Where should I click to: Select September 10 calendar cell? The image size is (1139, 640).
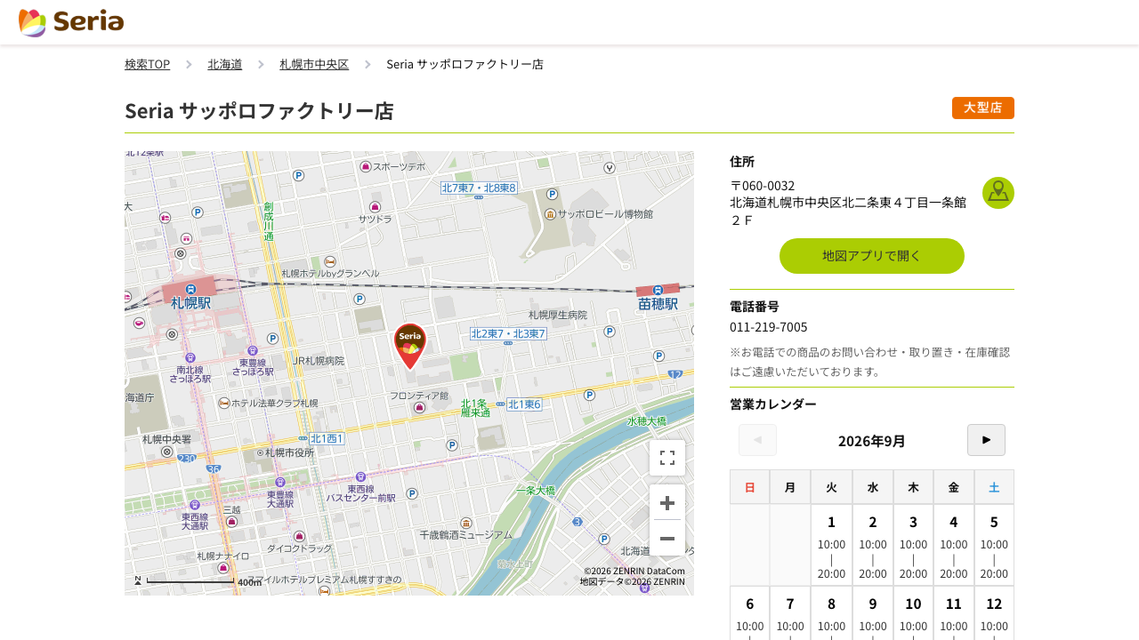(x=913, y=613)
